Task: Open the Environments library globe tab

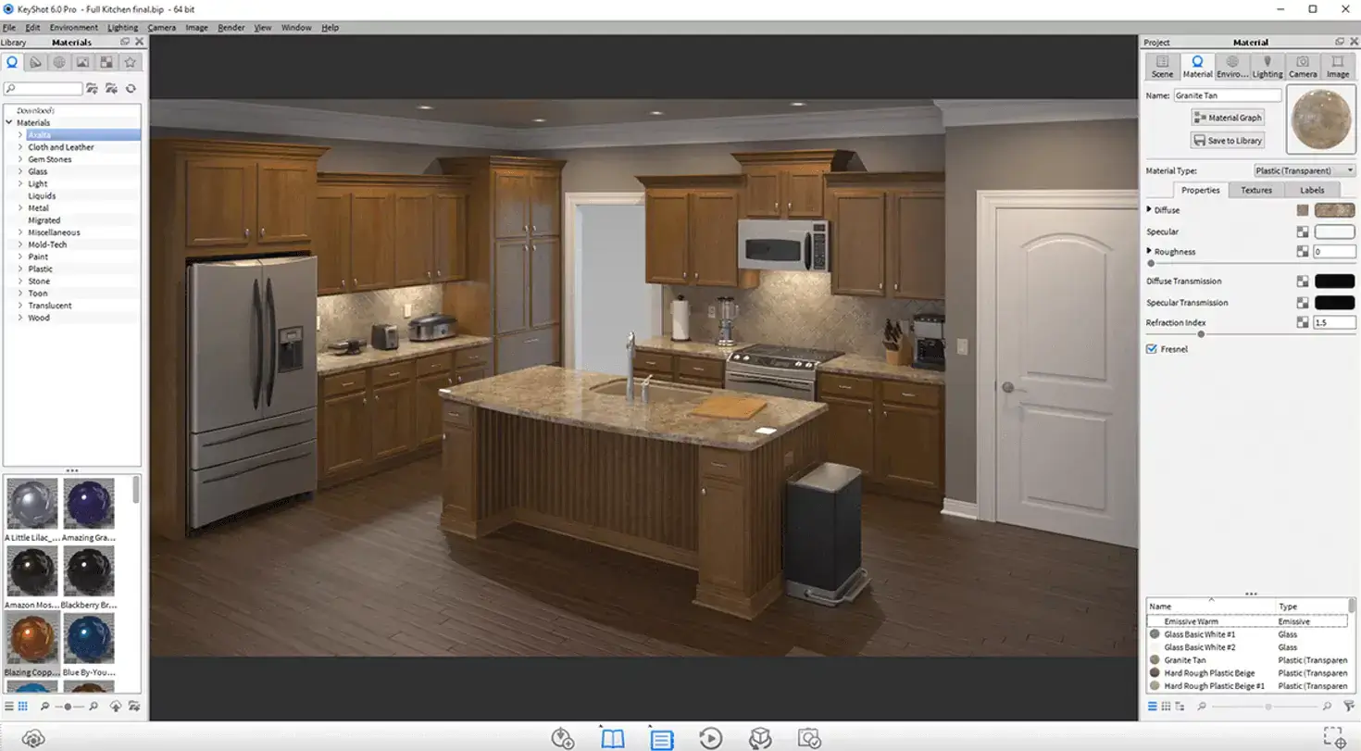Action: [59, 62]
